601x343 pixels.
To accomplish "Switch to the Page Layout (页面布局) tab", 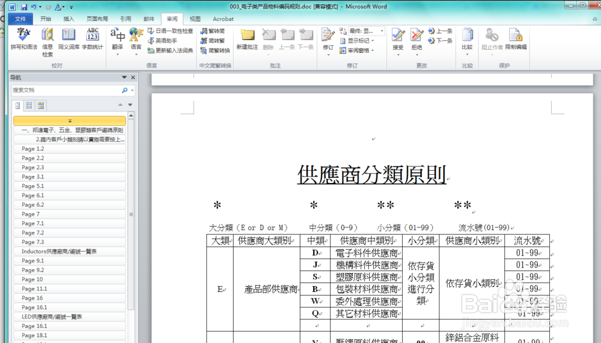I will 97,19.
